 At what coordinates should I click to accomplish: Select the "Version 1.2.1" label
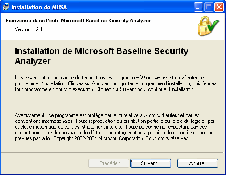(x=28, y=29)
